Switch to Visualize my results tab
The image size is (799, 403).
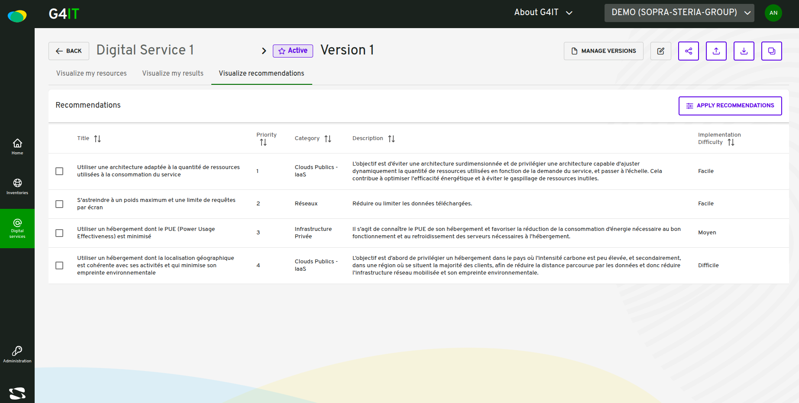tap(173, 74)
